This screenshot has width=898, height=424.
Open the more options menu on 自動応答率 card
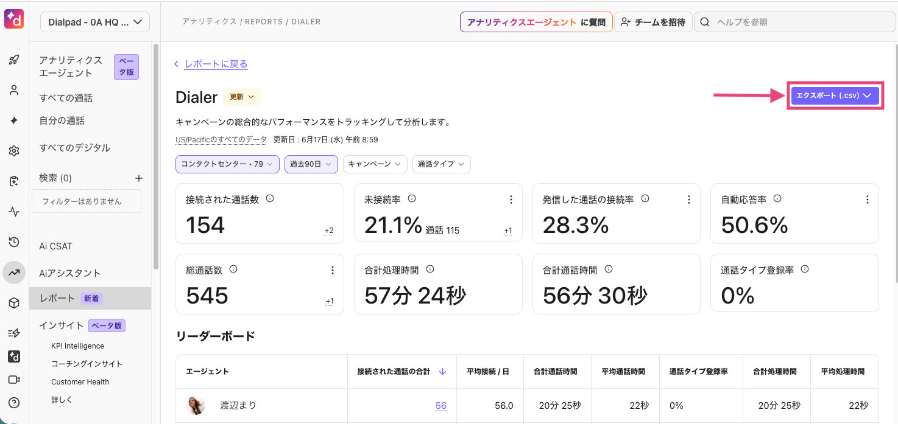coord(868,200)
